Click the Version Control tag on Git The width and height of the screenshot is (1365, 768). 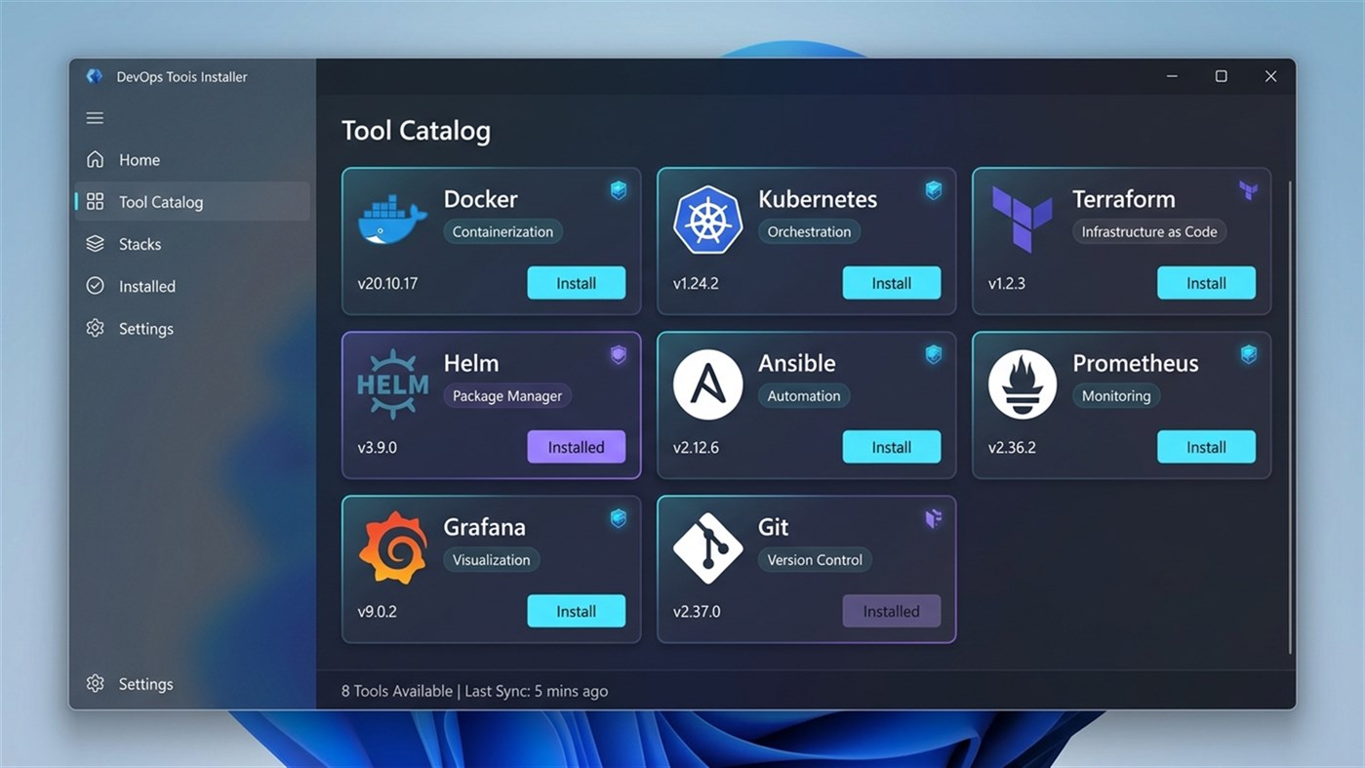pos(815,559)
